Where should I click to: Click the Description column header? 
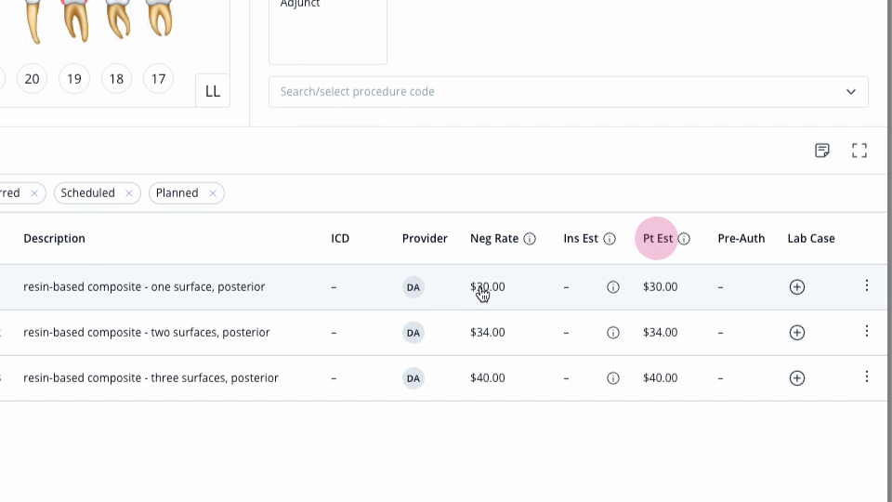(x=54, y=239)
